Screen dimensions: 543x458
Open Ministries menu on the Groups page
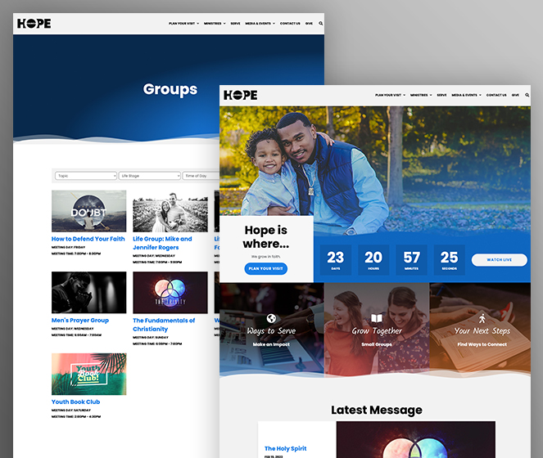[x=215, y=24]
